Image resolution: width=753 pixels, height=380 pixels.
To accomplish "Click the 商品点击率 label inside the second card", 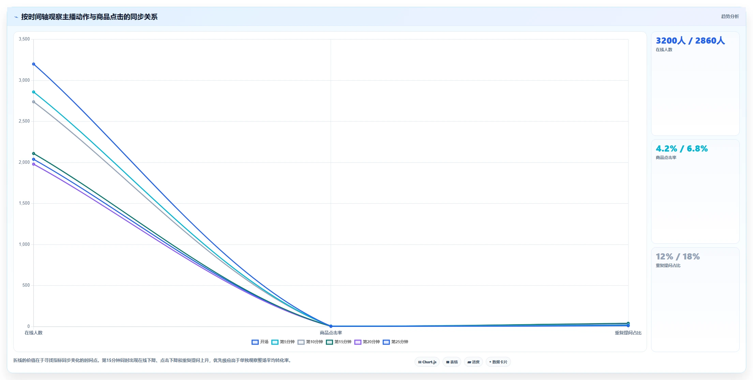I will coord(666,158).
